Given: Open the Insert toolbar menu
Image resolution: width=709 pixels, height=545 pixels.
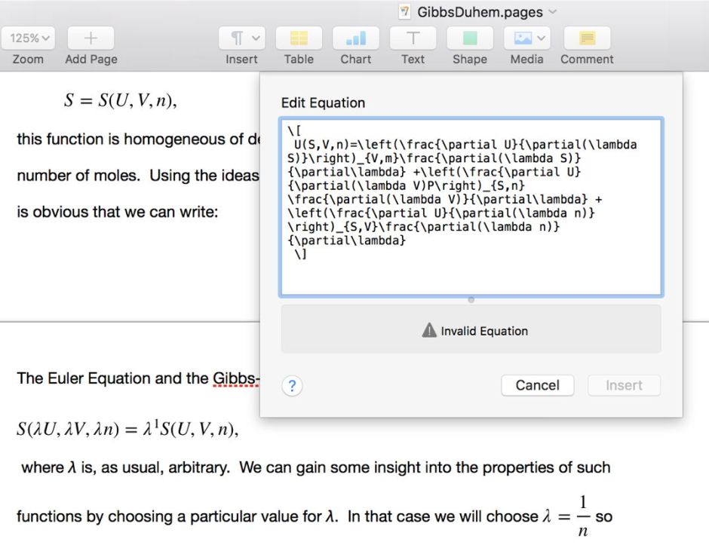Looking at the screenshot, I should pos(241,38).
